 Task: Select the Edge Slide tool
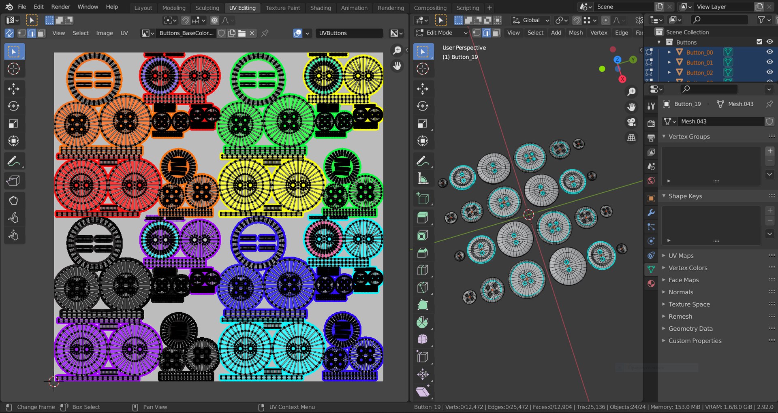(x=423, y=357)
